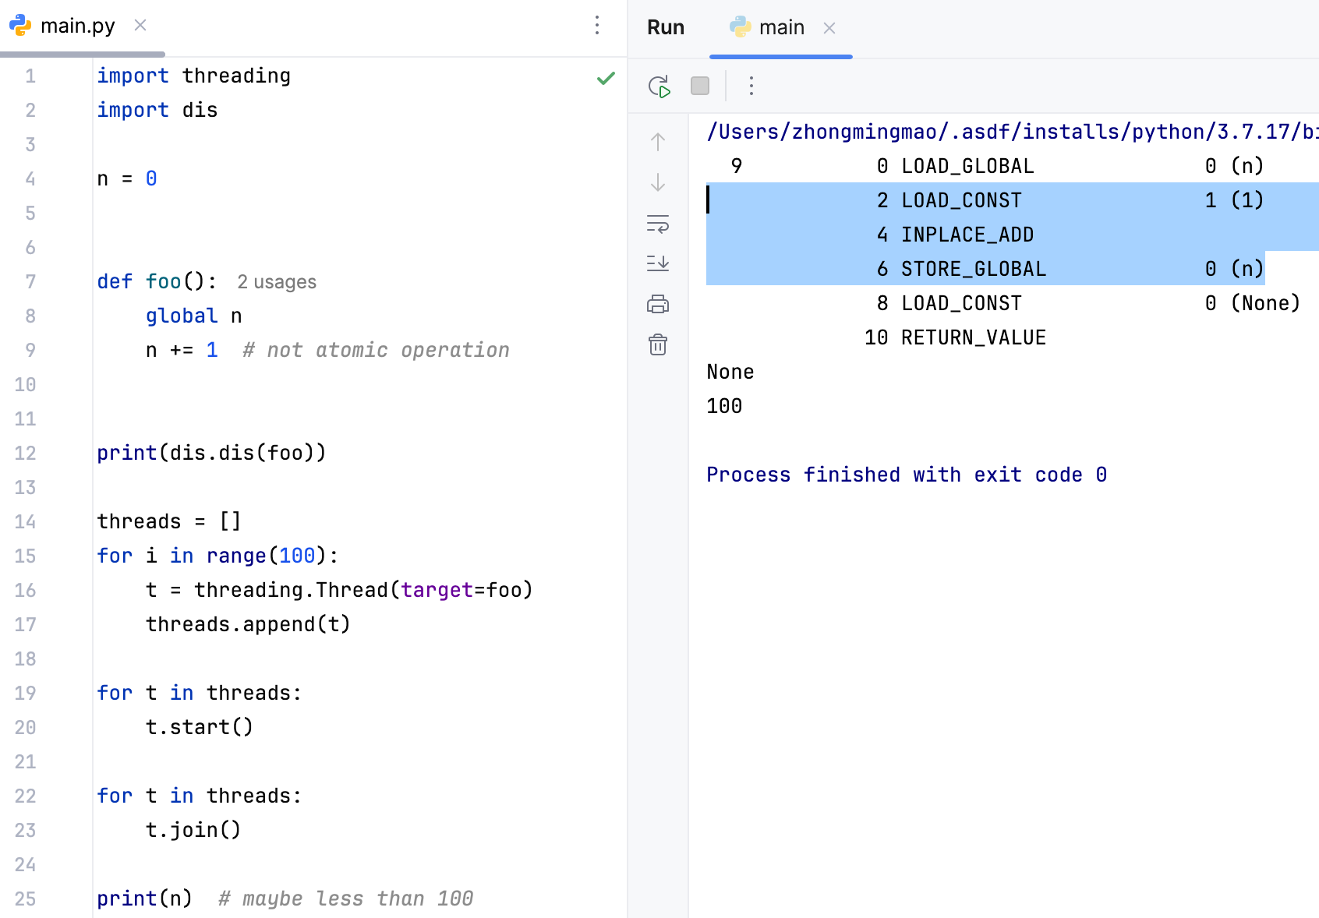This screenshot has height=918, width=1319.
Task: Click the Python file icon on main.py tab
Action: [x=20, y=26]
